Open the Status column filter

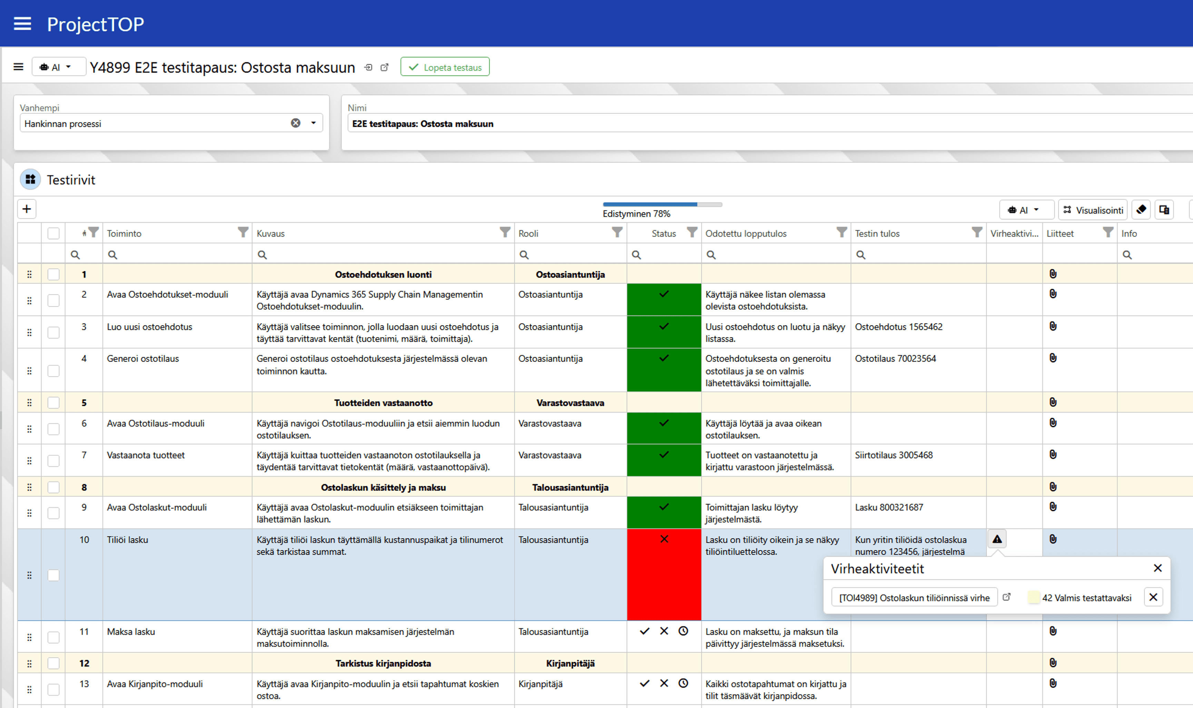[692, 232]
